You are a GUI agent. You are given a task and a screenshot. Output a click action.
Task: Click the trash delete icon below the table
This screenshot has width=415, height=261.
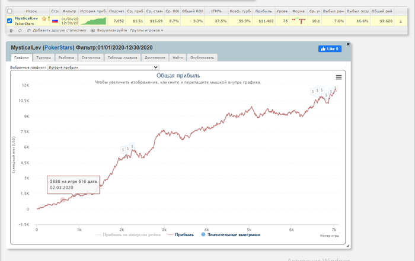(11, 30)
